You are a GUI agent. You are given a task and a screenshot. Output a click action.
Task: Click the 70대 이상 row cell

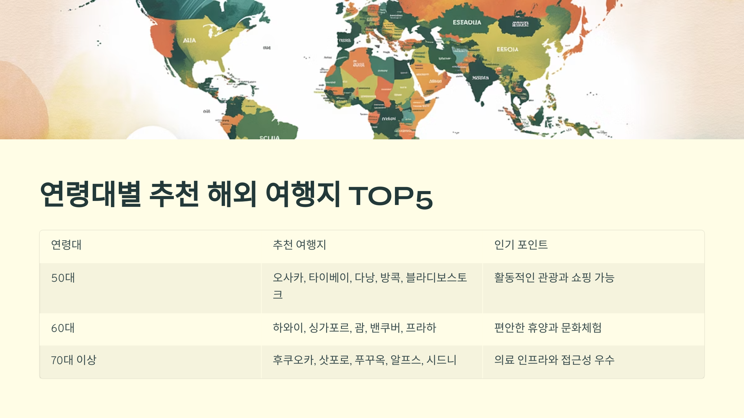[74, 360]
